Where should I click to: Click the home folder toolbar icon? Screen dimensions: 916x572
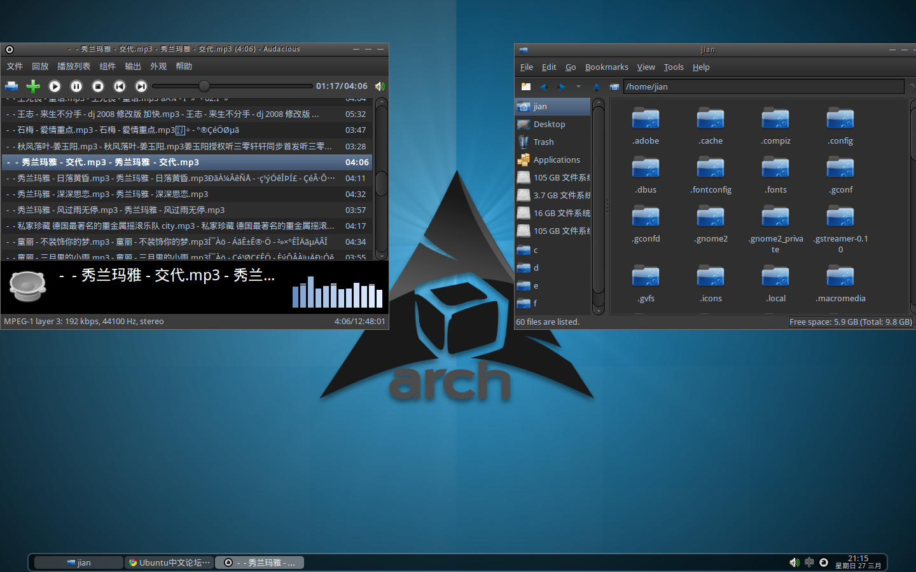pyautogui.click(x=614, y=86)
